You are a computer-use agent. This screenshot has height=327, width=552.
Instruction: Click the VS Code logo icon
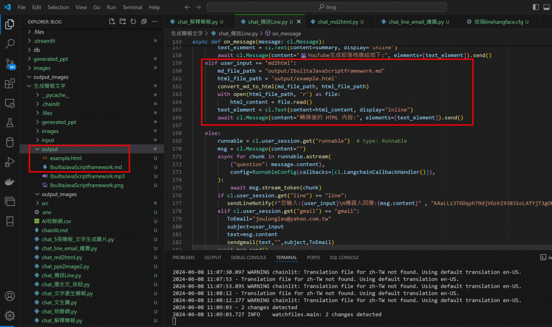click(x=8, y=7)
